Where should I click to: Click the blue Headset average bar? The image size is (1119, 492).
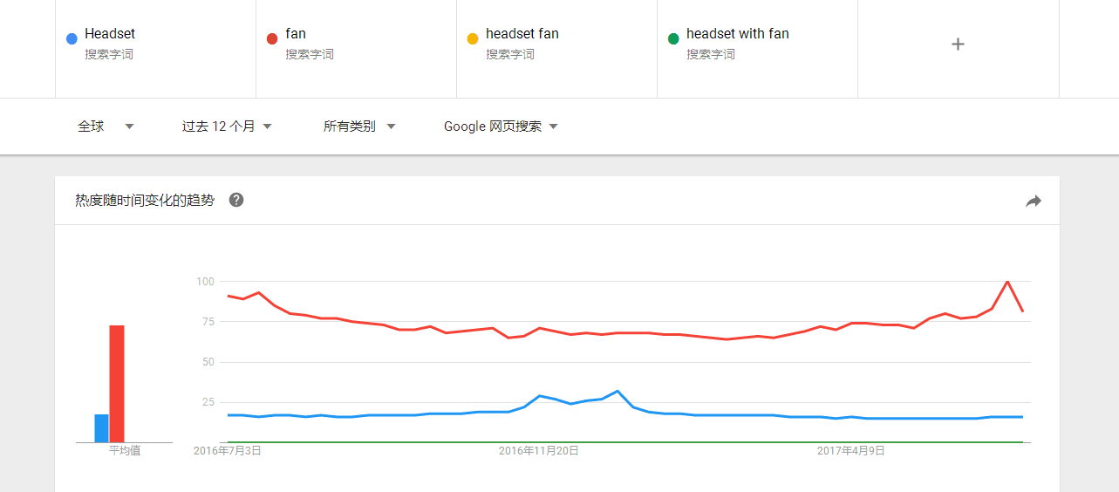click(x=101, y=428)
